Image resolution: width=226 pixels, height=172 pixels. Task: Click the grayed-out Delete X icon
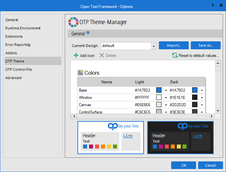[x=102, y=56]
